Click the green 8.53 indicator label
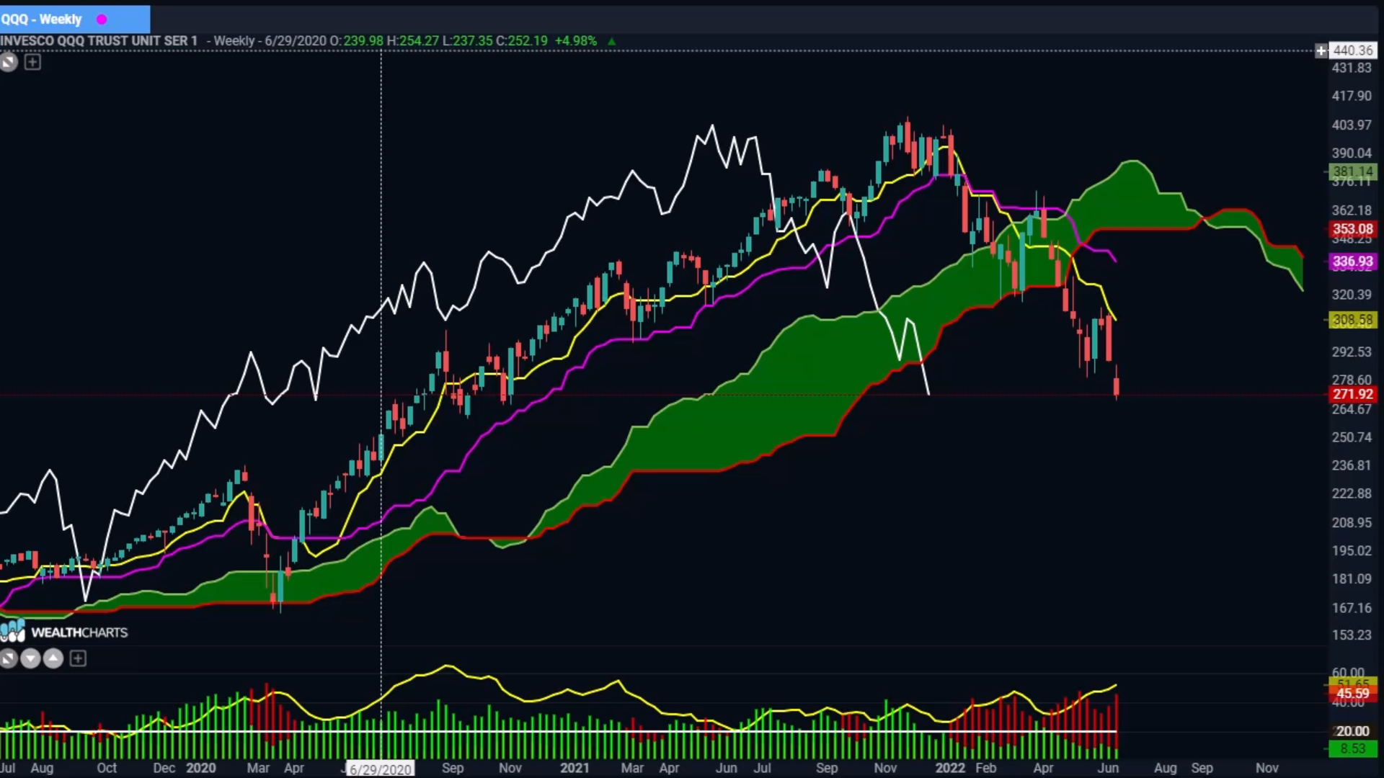1384x778 pixels. 1352,748
